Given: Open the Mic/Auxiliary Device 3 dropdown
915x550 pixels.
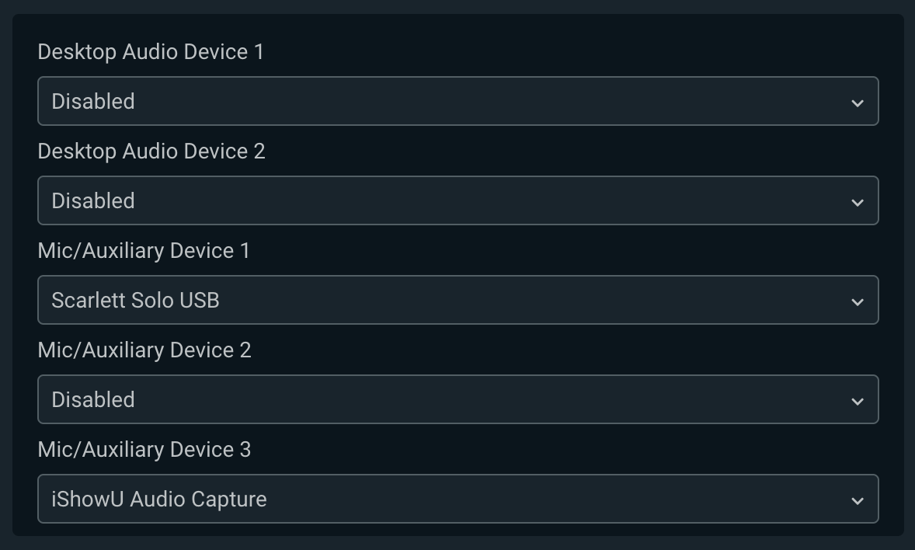Looking at the screenshot, I should coord(458,499).
